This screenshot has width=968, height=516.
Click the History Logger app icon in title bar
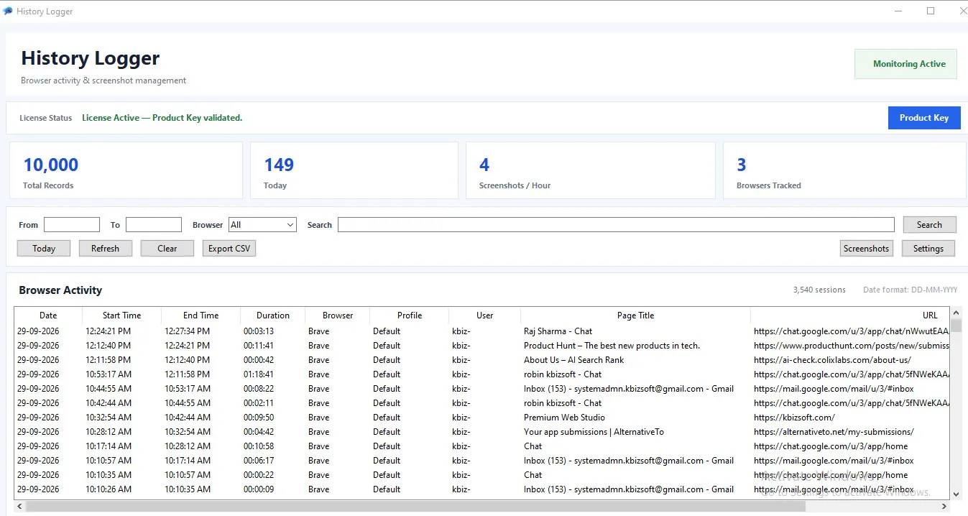click(8, 11)
